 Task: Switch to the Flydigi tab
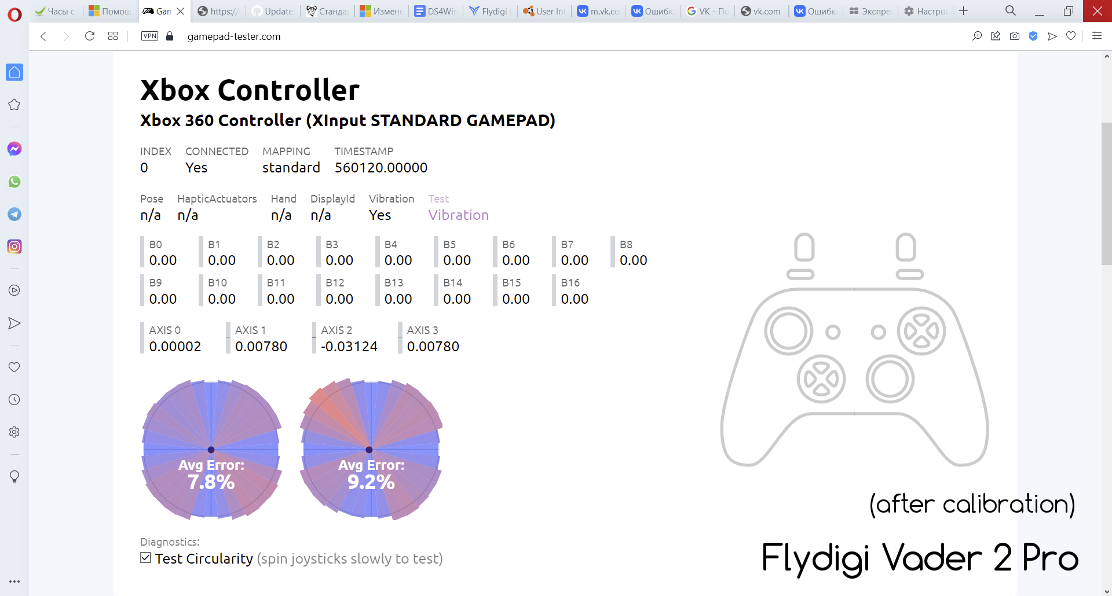(491, 11)
